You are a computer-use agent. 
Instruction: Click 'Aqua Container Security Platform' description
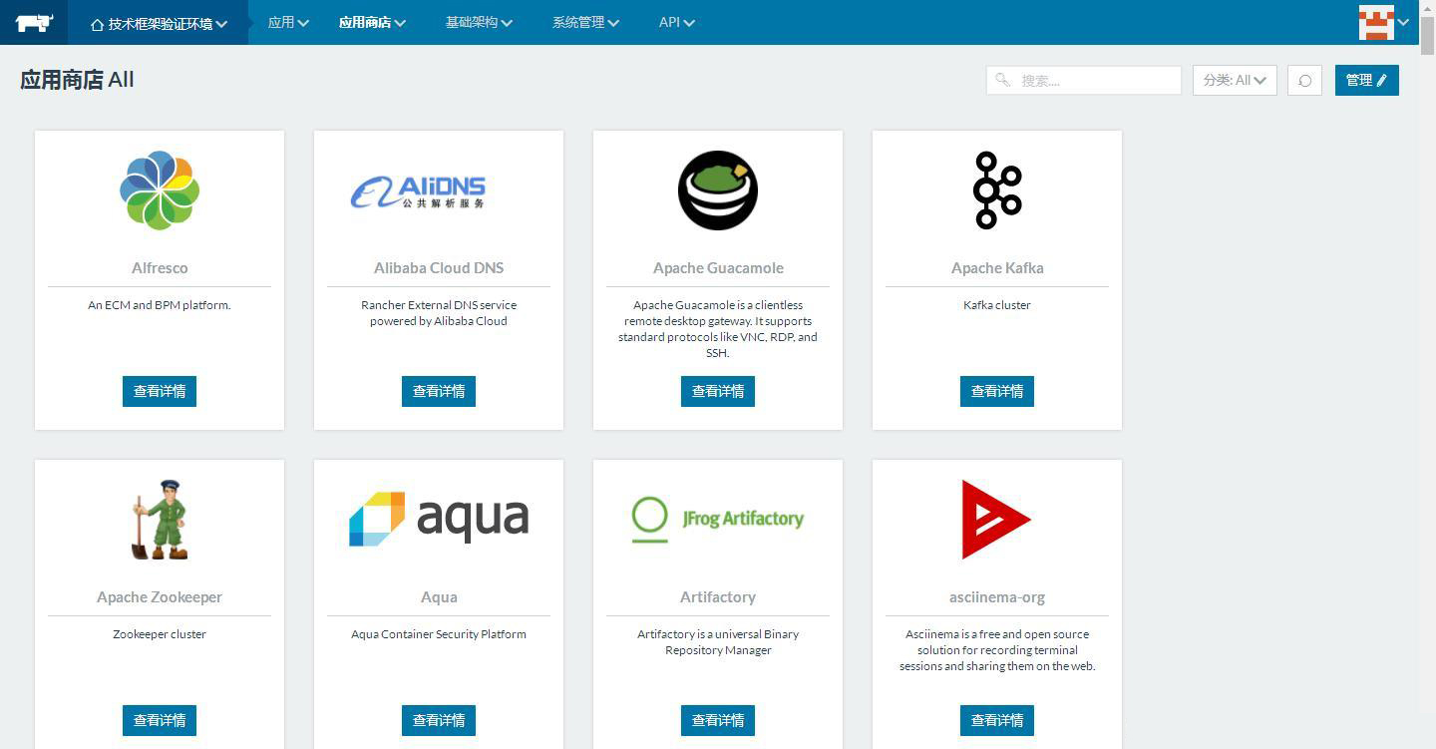(x=439, y=634)
